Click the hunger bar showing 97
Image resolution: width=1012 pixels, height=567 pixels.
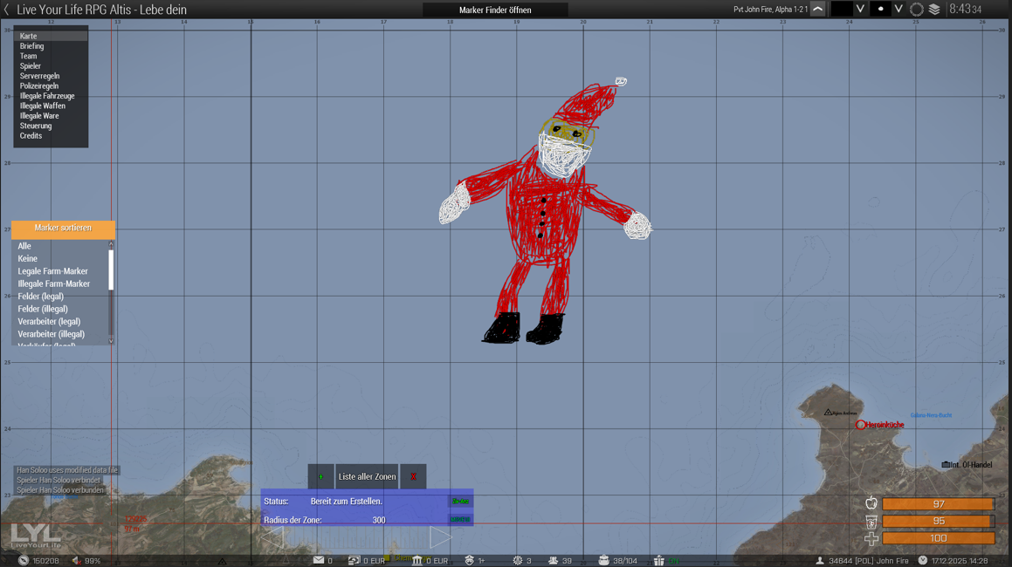pos(939,504)
